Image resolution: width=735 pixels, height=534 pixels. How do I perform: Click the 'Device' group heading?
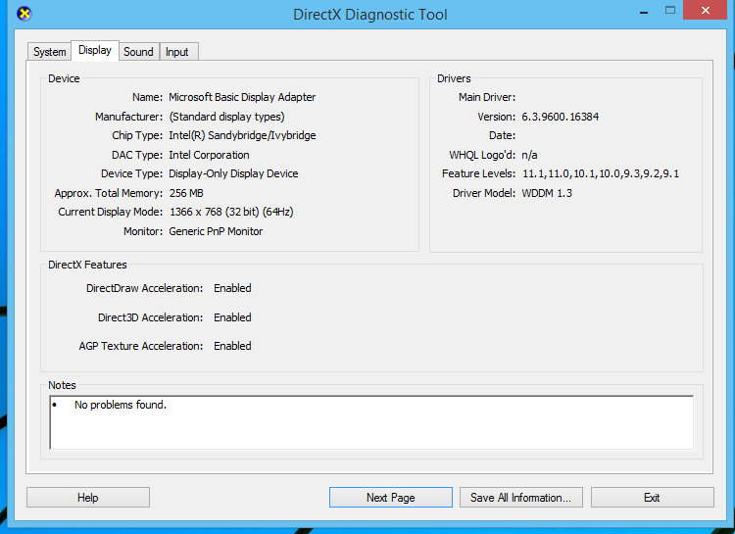[64, 78]
